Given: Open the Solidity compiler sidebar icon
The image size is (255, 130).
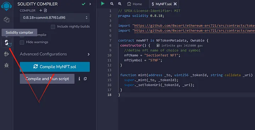Looking at the screenshot, I should tap(8, 43).
